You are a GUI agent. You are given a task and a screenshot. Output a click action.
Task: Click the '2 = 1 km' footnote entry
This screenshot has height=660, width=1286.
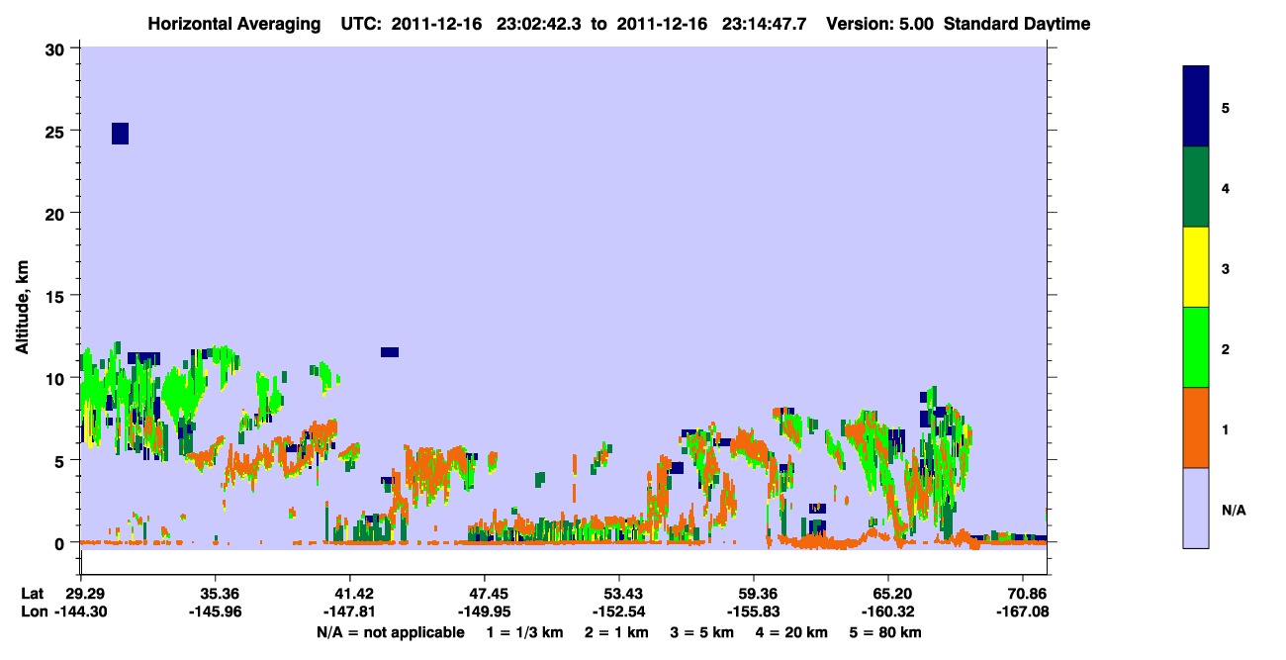[x=615, y=632]
